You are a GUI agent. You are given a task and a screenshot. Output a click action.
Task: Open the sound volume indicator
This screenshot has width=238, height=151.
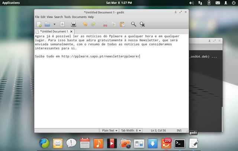(x=192, y=3)
